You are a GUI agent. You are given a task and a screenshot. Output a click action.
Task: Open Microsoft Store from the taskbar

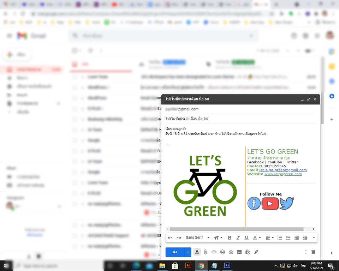tap(175, 266)
